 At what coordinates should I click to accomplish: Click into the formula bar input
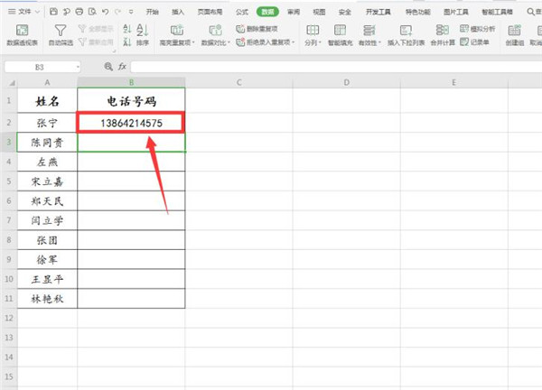point(336,67)
